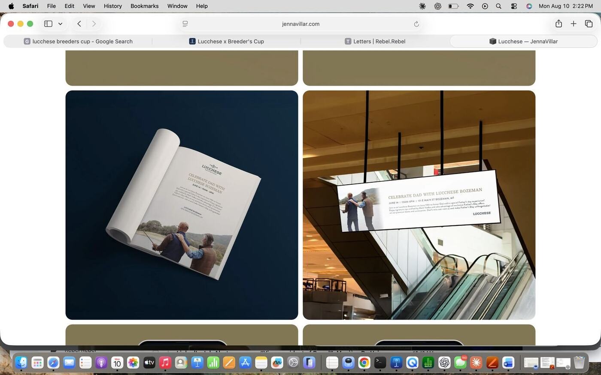Show tab overview
This screenshot has height=375, width=601.
click(x=589, y=24)
